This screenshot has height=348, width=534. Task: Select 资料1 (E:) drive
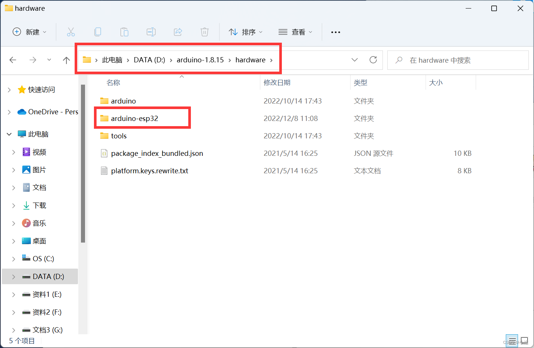coord(47,294)
